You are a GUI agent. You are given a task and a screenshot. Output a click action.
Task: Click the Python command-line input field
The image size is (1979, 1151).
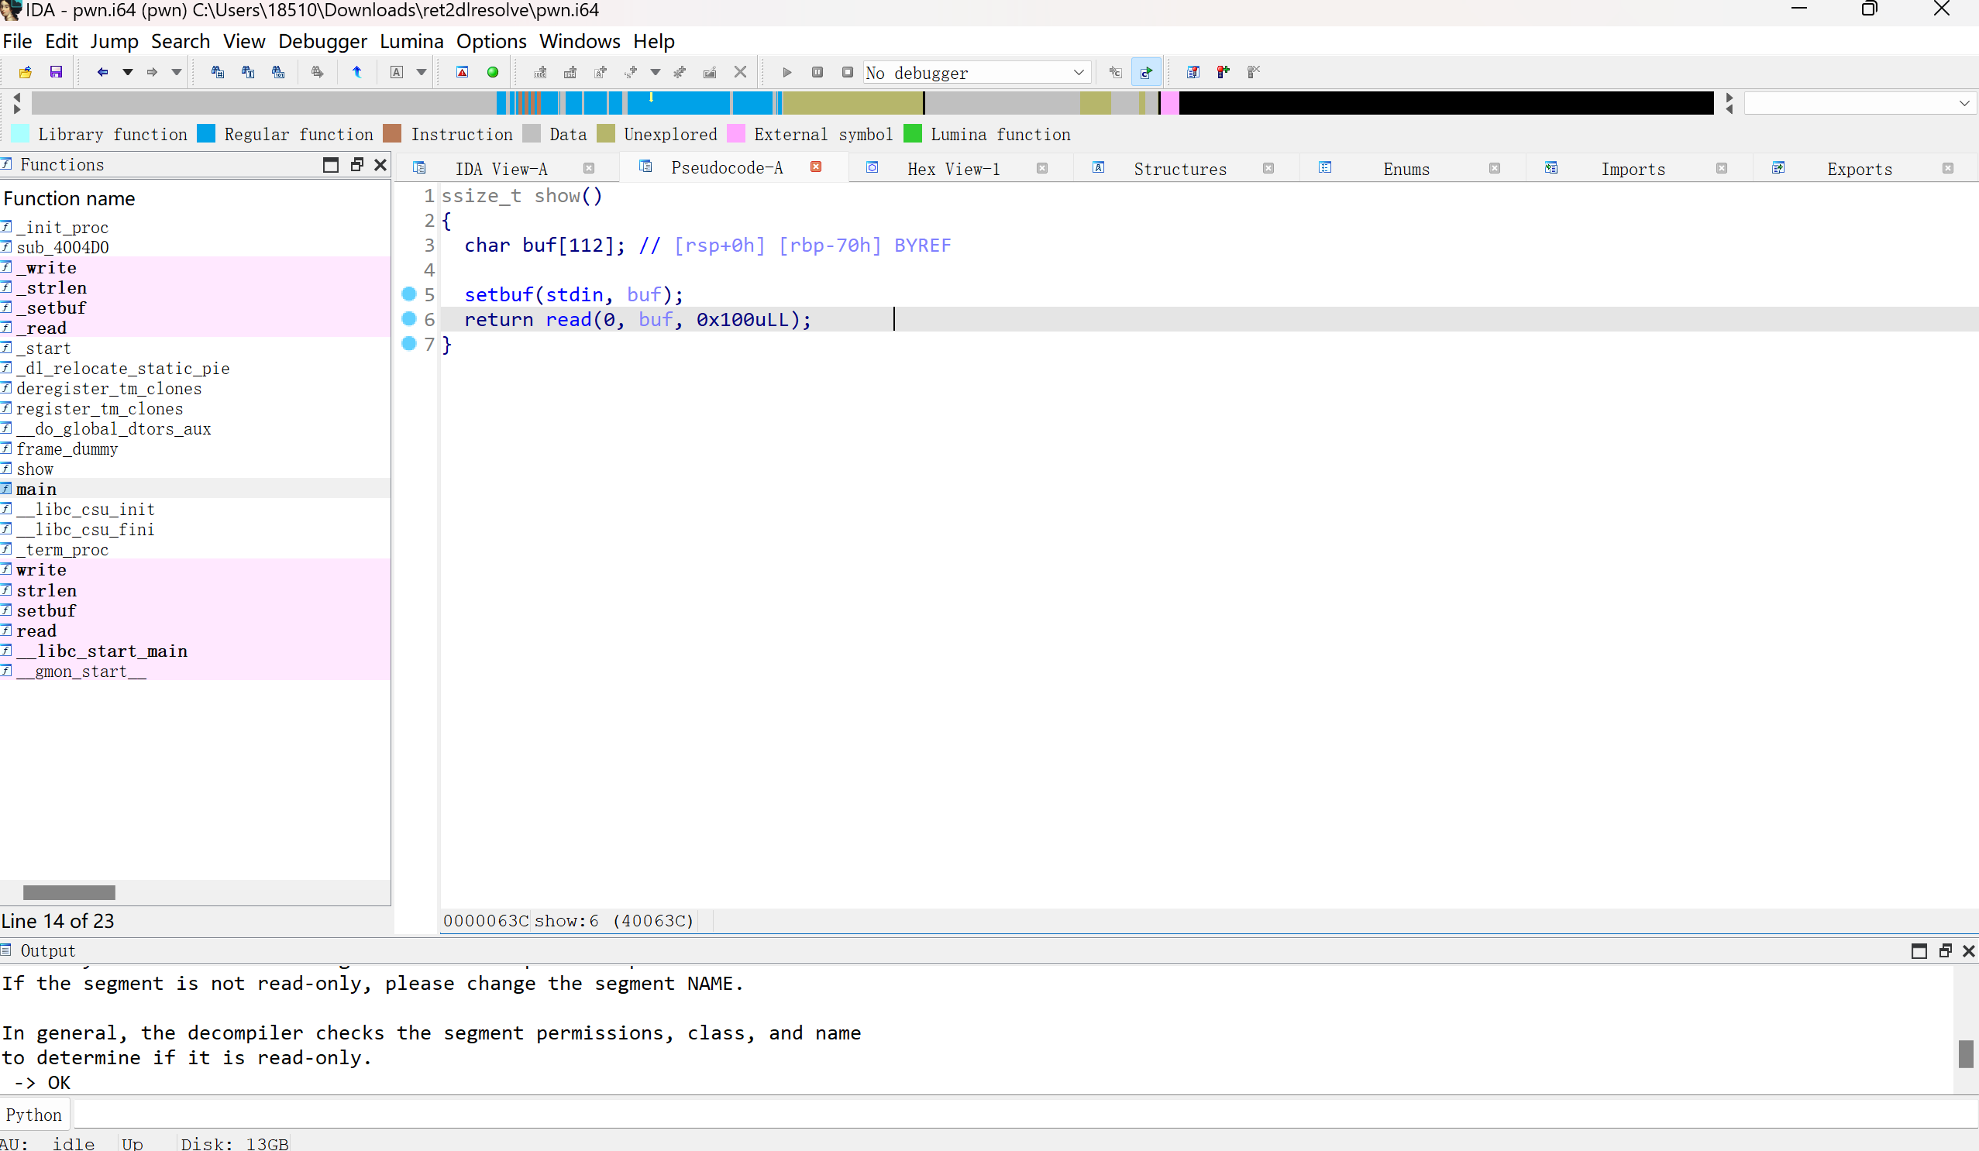[x=1024, y=1114]
